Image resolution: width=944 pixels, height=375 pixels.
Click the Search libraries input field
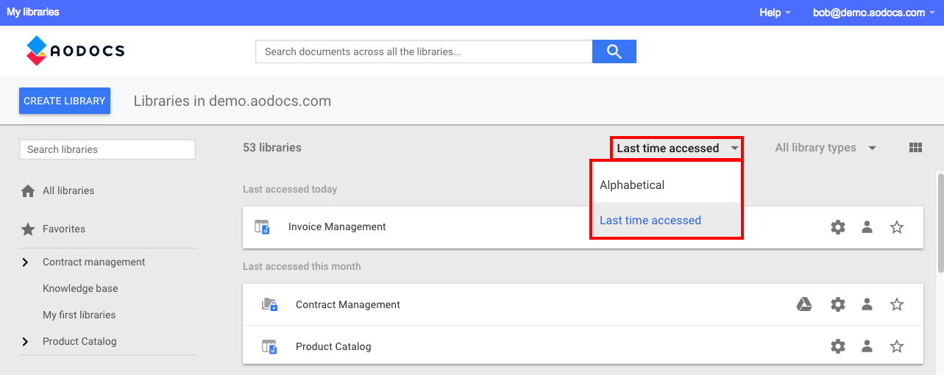tap(107, 149)
